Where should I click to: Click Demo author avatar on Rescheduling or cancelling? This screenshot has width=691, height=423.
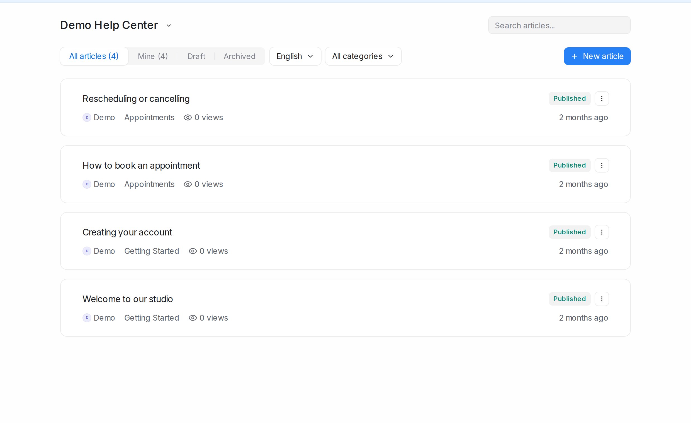coord(87,117)
